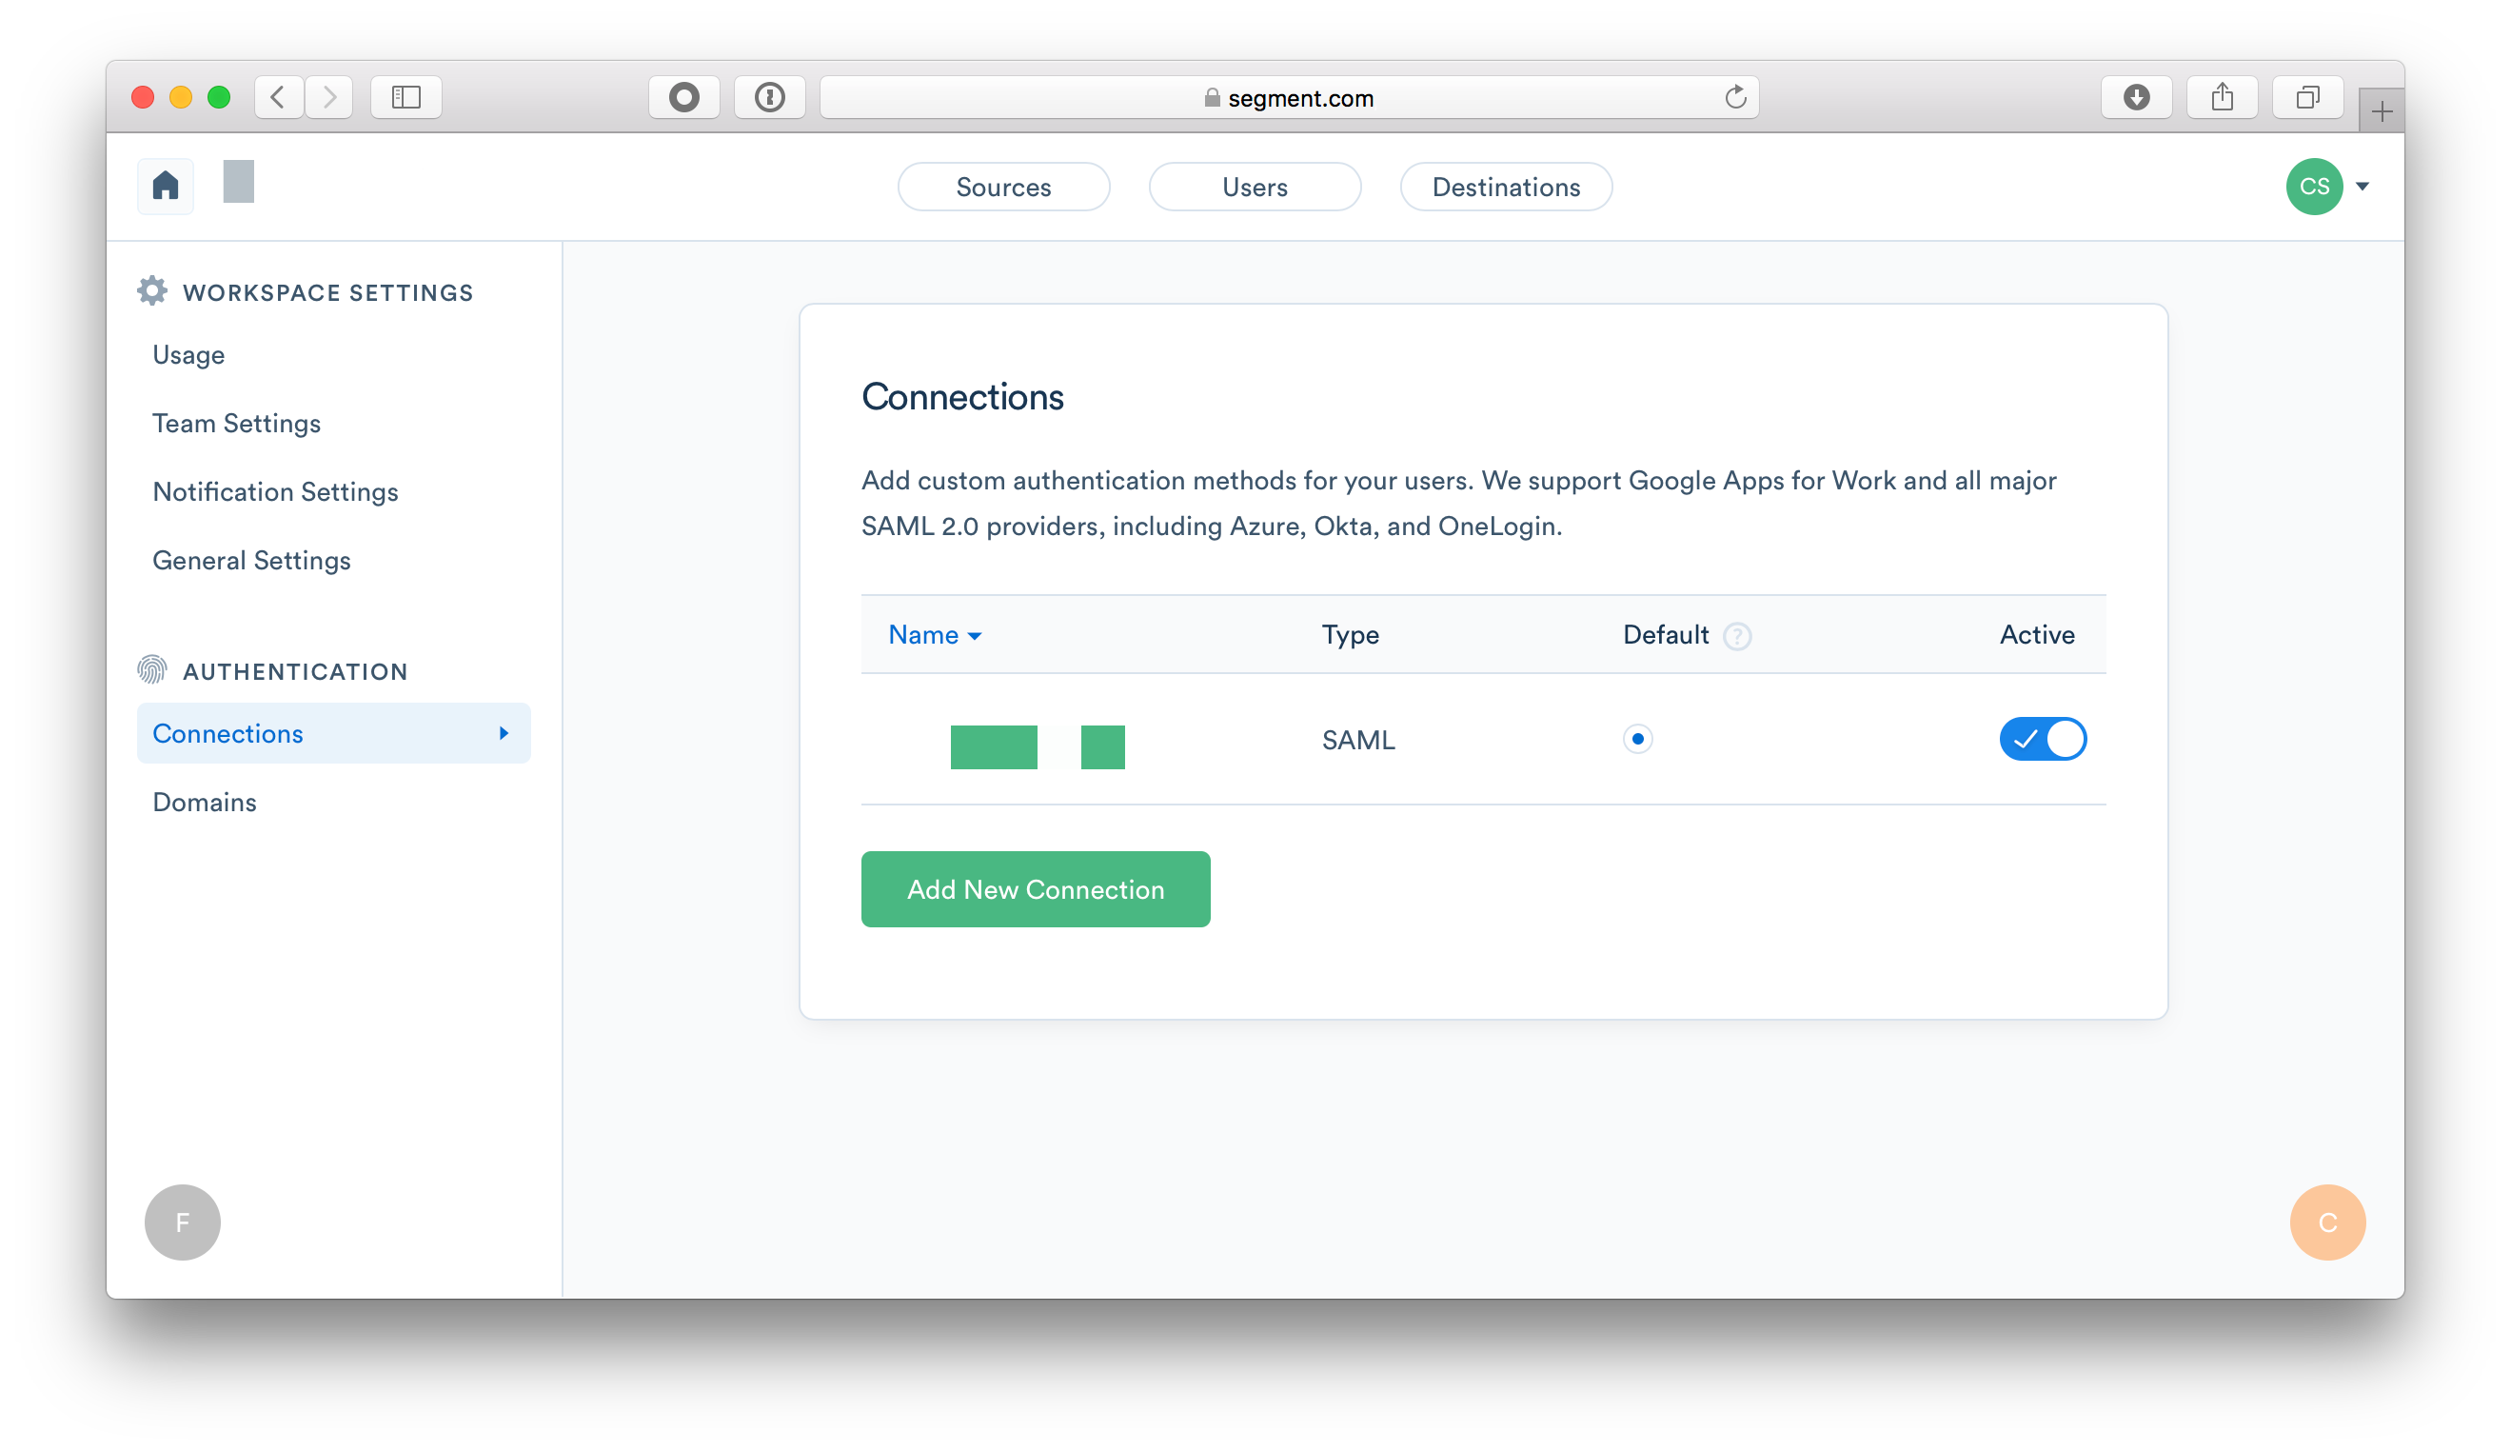Go to the Segment home icon
Screen dimensions: 2511x1451
pos(166,186)
